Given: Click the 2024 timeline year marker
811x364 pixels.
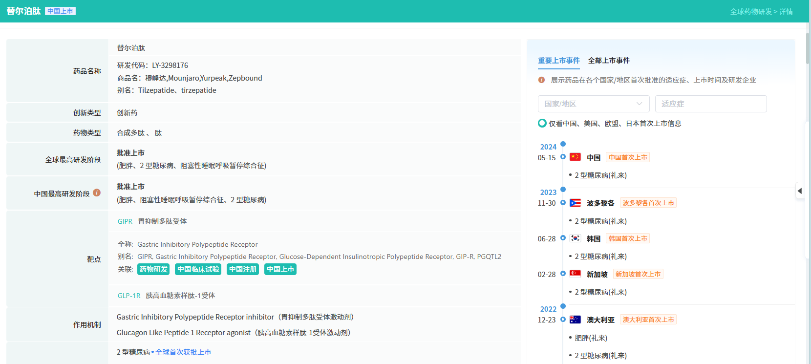Looking at the screenshot, I should coord(548,147).
